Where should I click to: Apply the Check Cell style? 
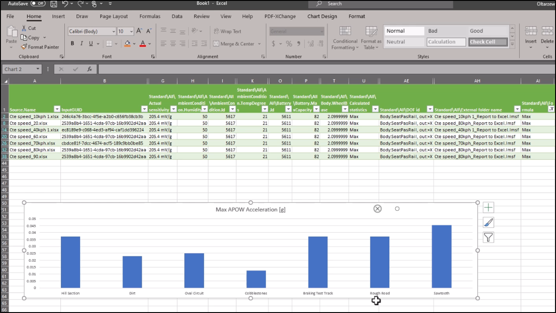click(488, 42)
